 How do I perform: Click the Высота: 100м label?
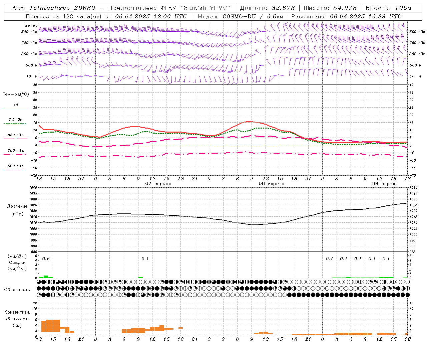(x=388, y=8)
